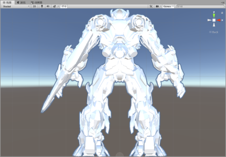Open the Gizmos dropdown menu
Screen dimensions: 226x157
point(168,6)
